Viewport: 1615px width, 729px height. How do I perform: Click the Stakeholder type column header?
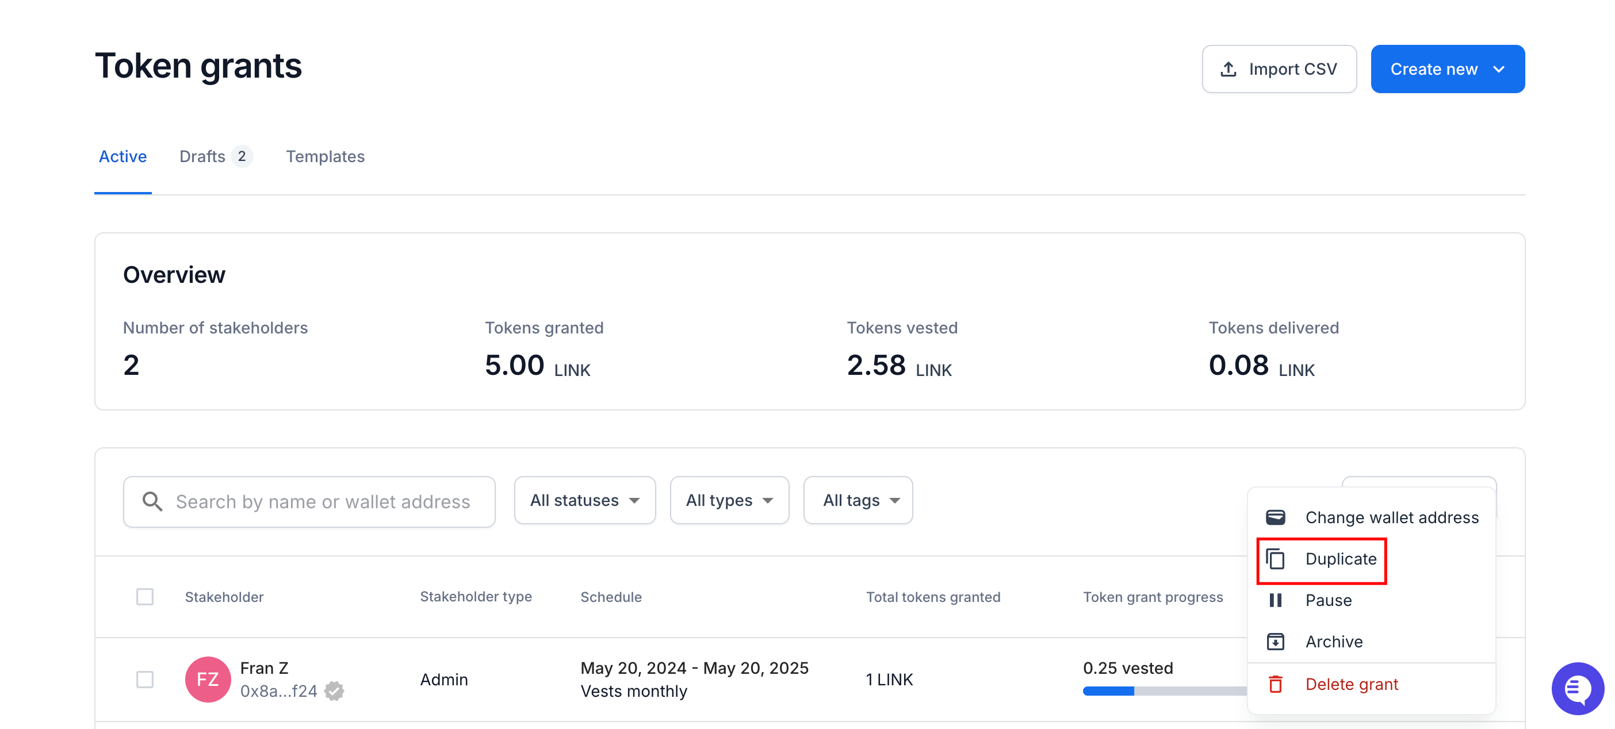point(476,597)
